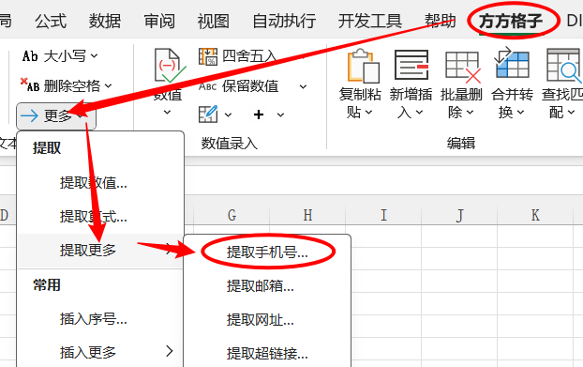
Task: Select column H header
Action: tap(307, 215)
